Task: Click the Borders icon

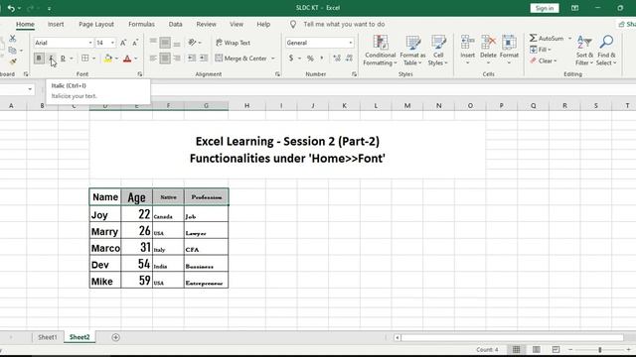Action: point(85,59)
